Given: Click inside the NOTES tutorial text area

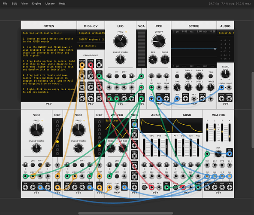Looking at the screenshot, I should 48,66.
